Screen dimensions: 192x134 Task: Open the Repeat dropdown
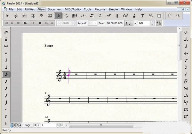(x=93, y=23)
